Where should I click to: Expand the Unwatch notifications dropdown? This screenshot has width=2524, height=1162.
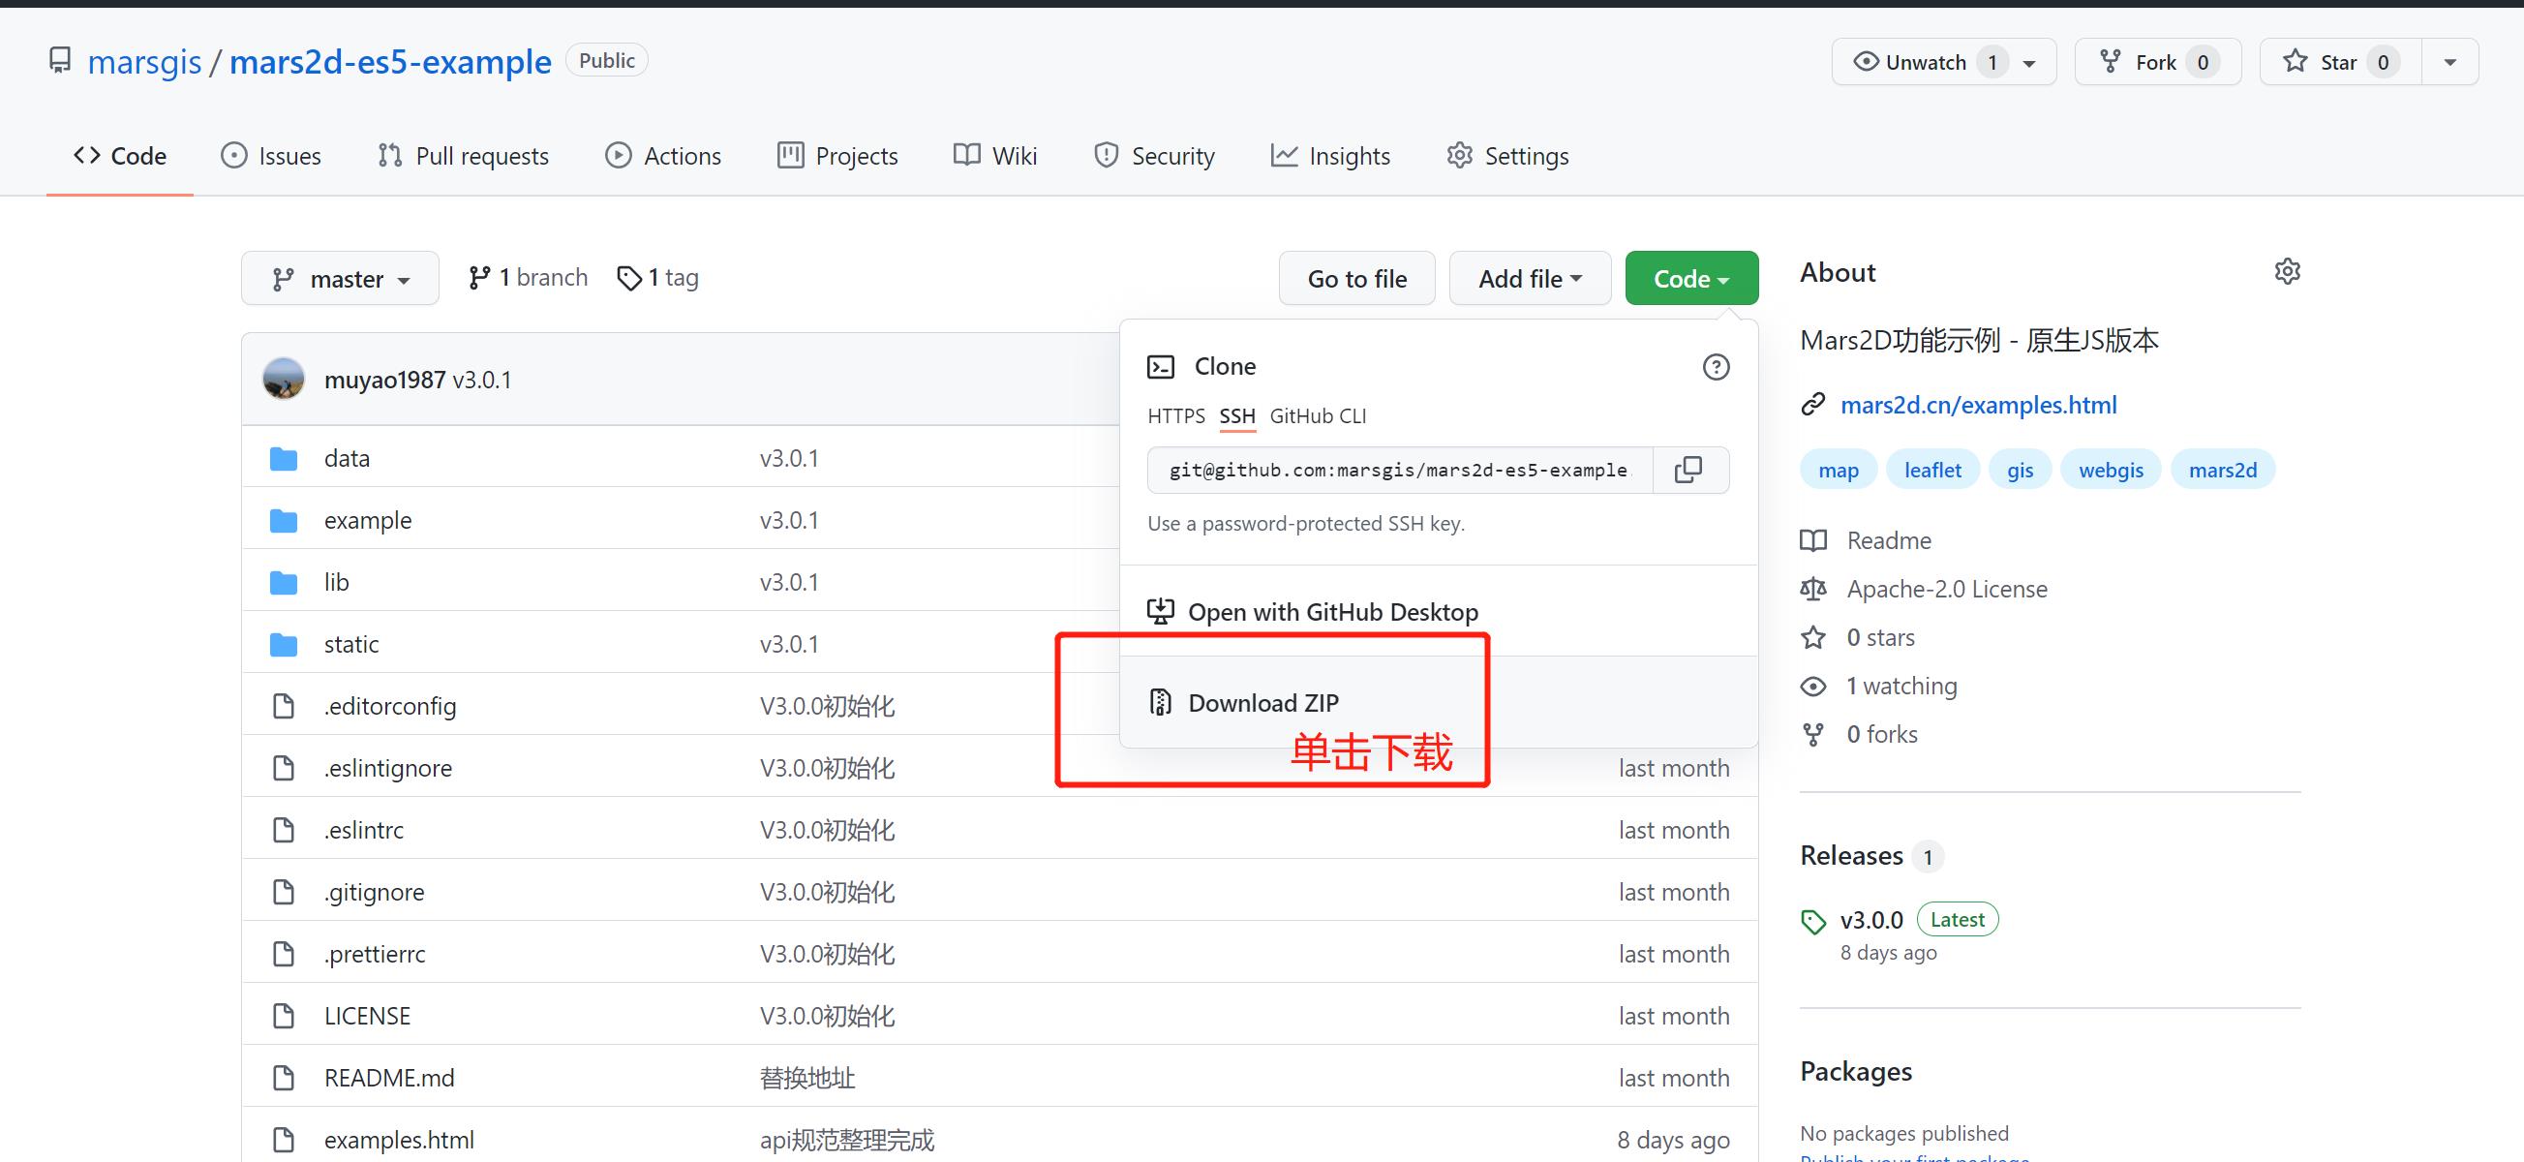tap(2029, 63)
